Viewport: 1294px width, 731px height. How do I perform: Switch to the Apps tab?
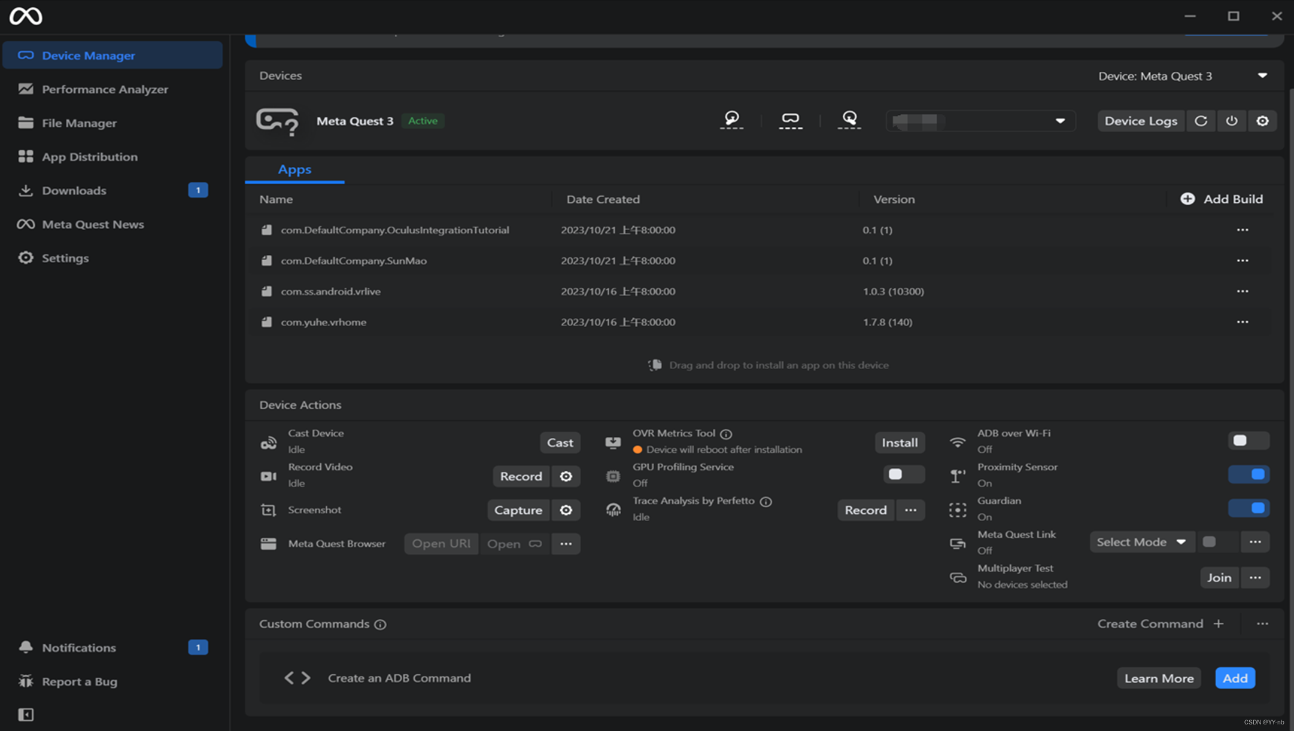pyautogui.click(x=294, y=169)
